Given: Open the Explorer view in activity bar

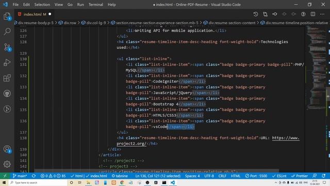Looking at the screenshot, I should coord(7,16).
